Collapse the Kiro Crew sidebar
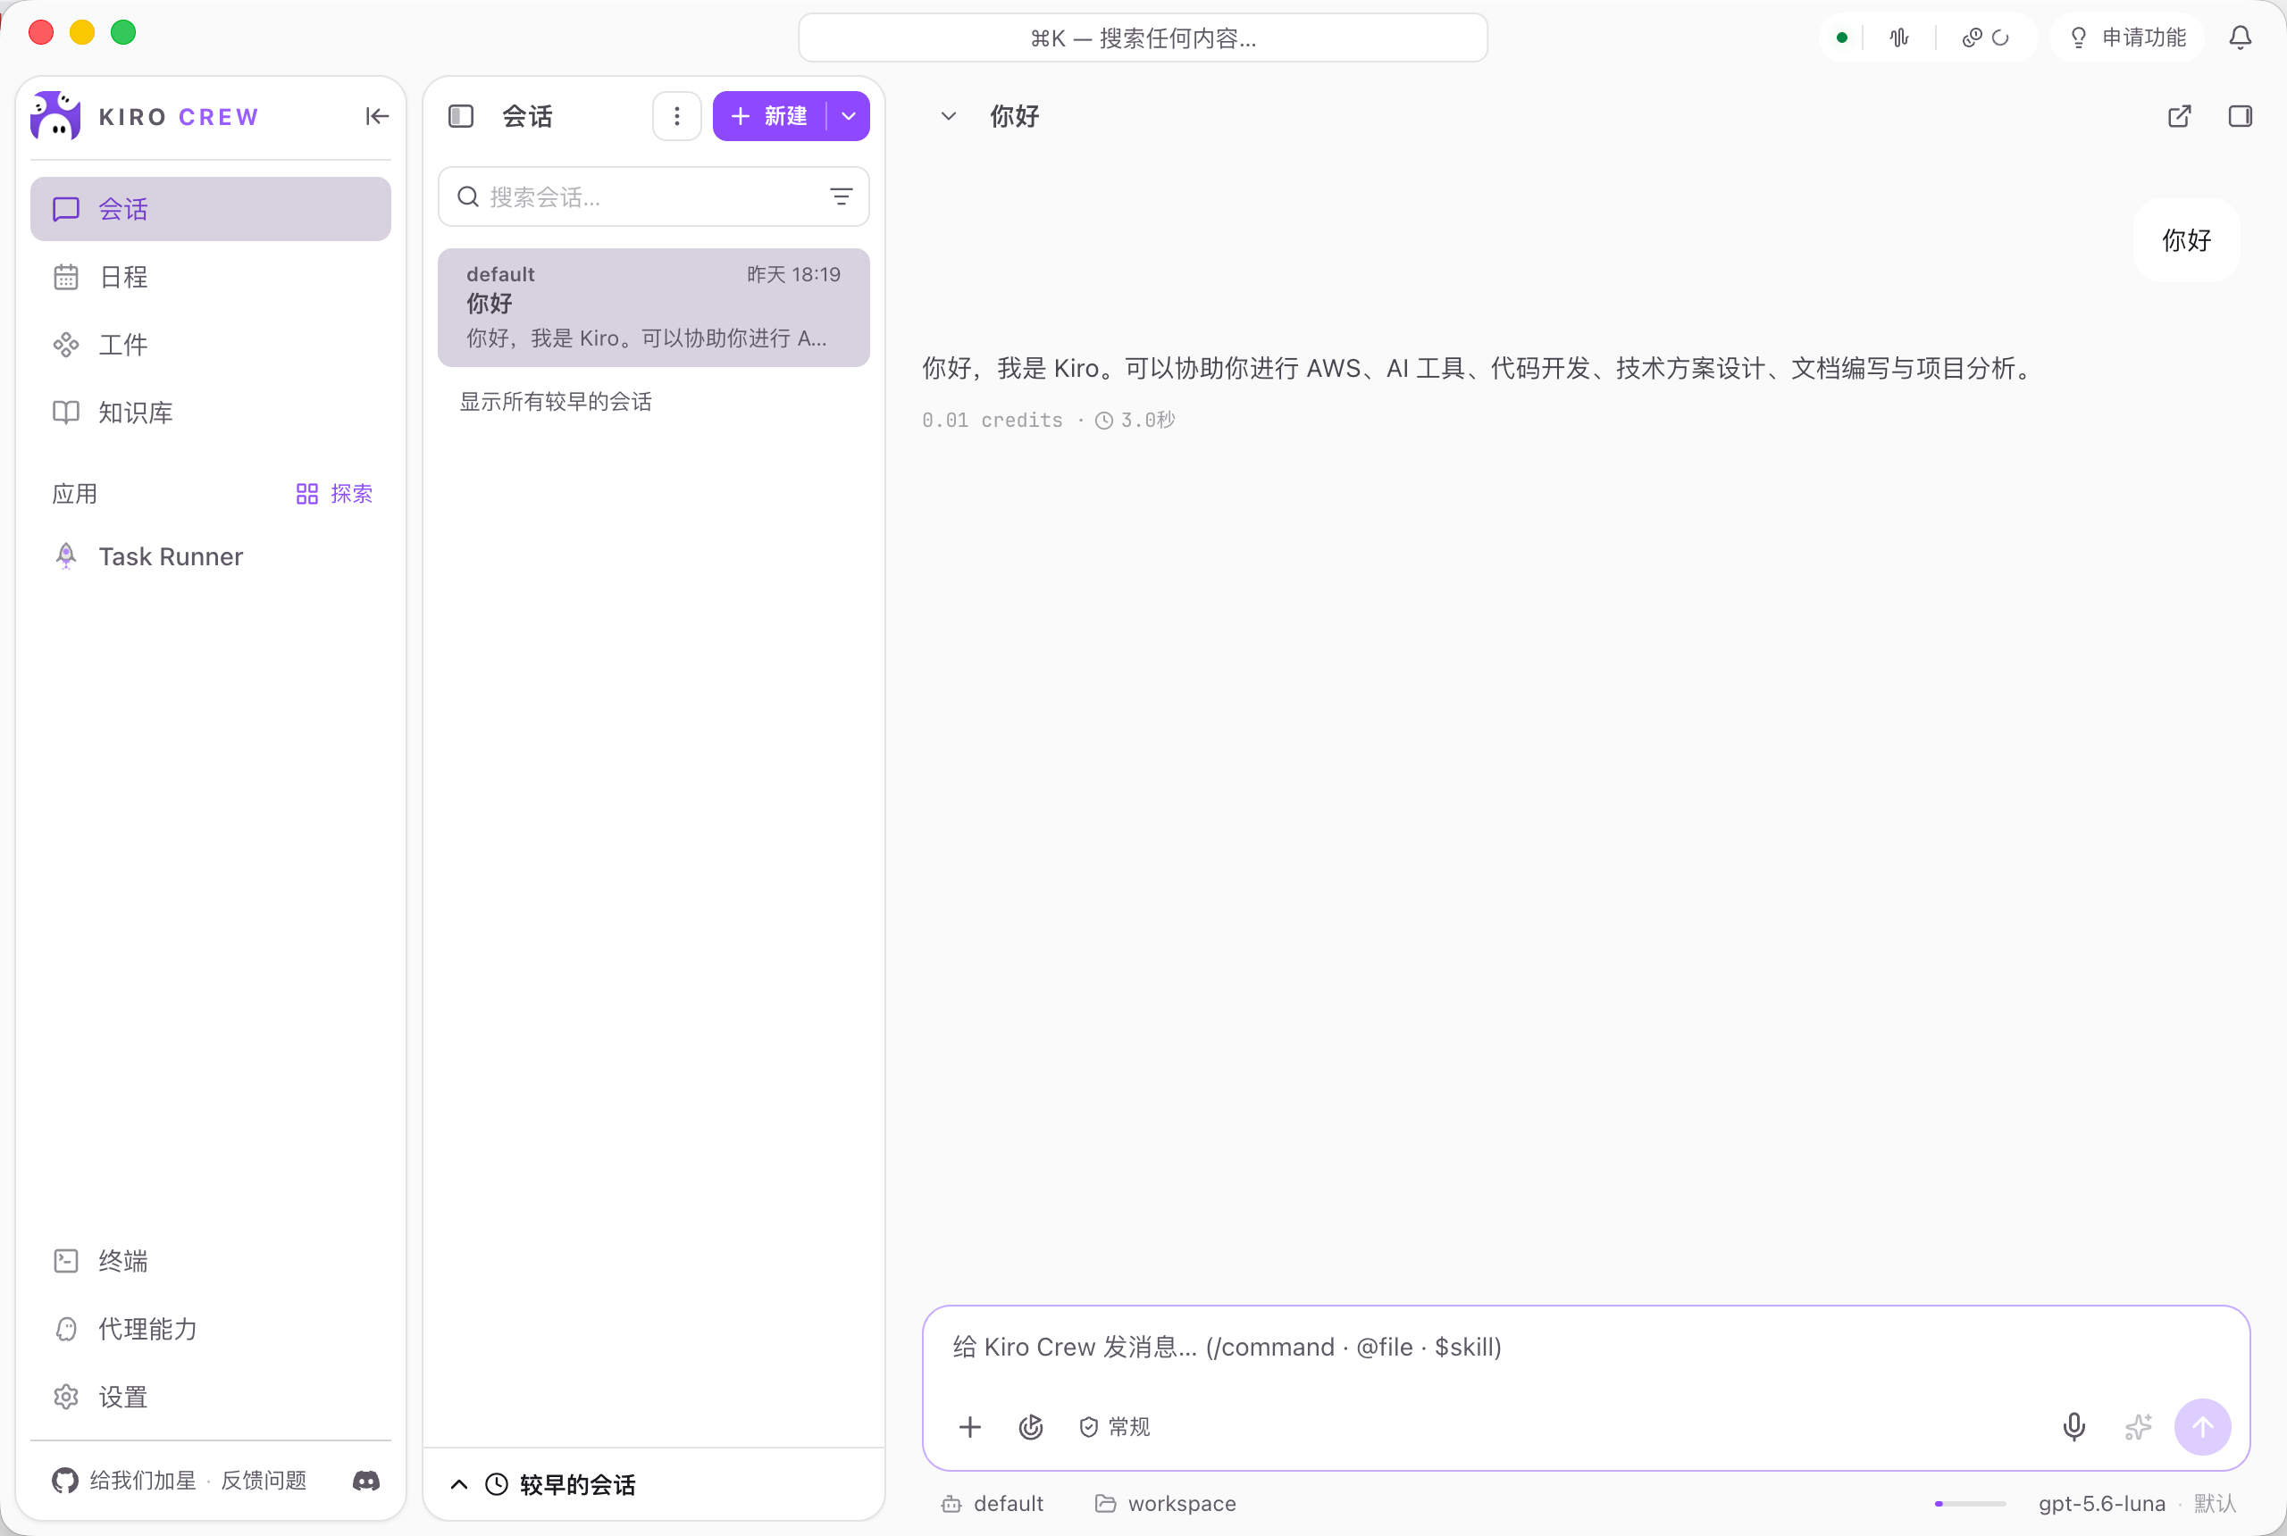 pyautogui.click(x=376, y=117)
